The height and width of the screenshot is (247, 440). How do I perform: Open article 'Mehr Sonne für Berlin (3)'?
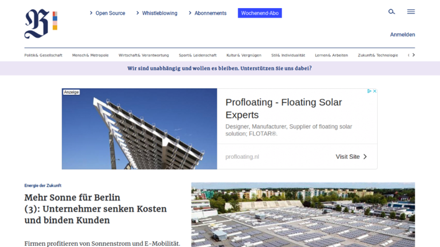pyautogui.click(x=96, y=209)
